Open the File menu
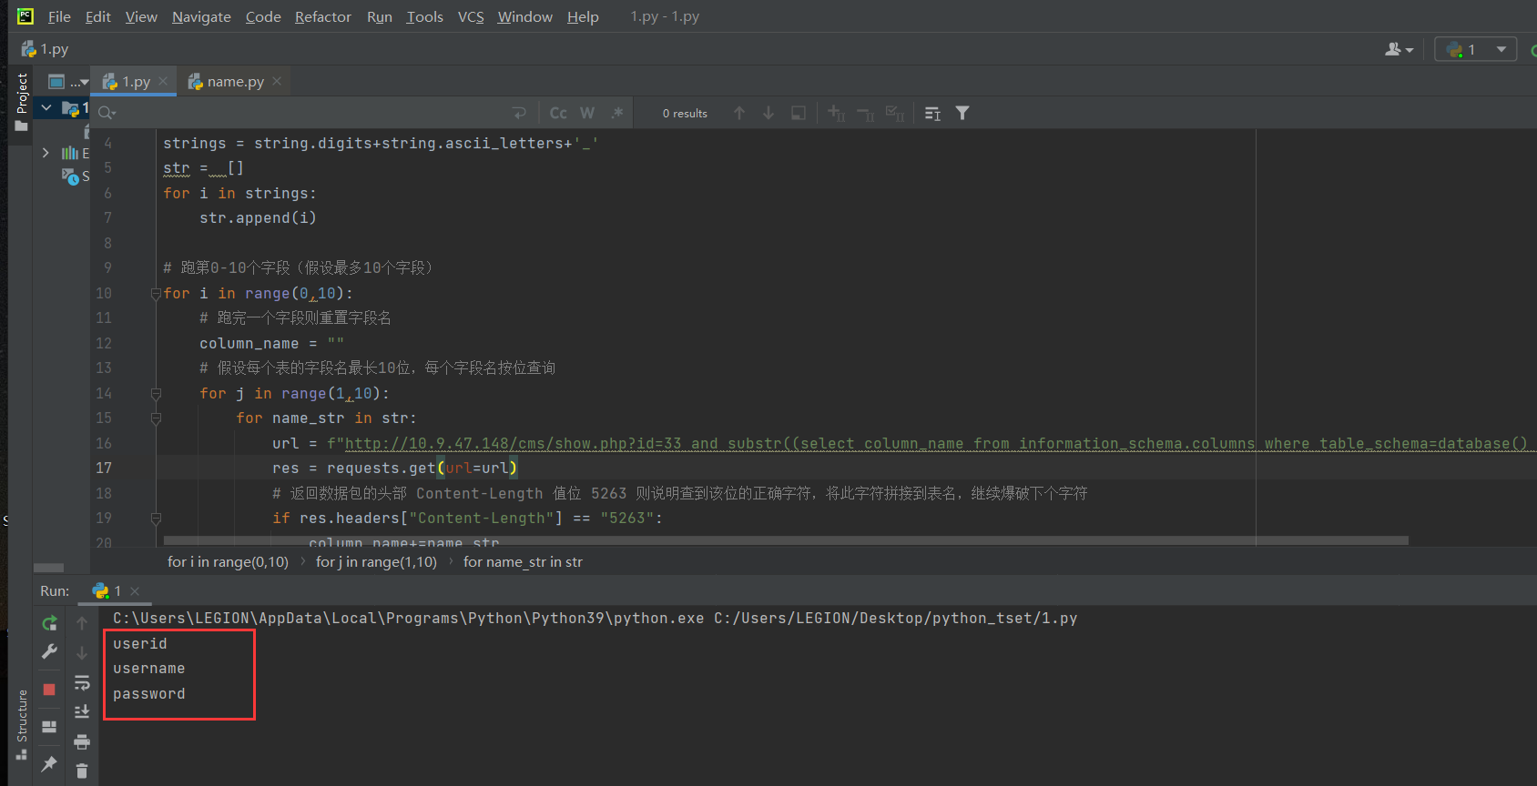 pyautogui.click(x=59, y=16)
